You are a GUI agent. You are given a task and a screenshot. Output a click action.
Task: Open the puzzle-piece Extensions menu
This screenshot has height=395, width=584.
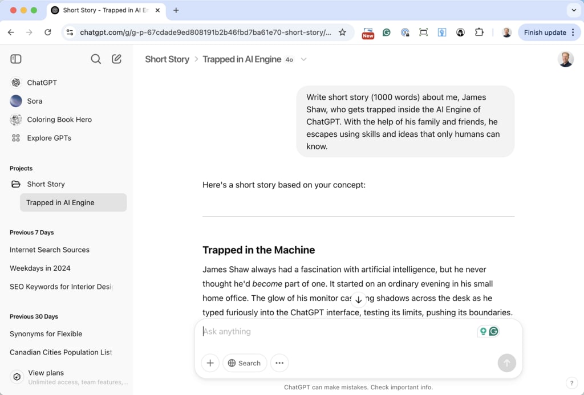[x=479, y=32]
